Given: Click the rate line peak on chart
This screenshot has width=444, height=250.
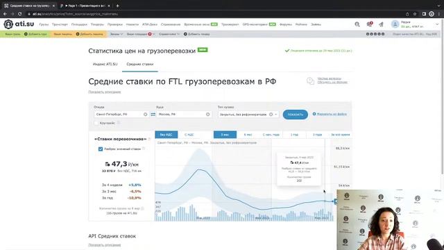Looking at the screenshot, I should (199, 169).
